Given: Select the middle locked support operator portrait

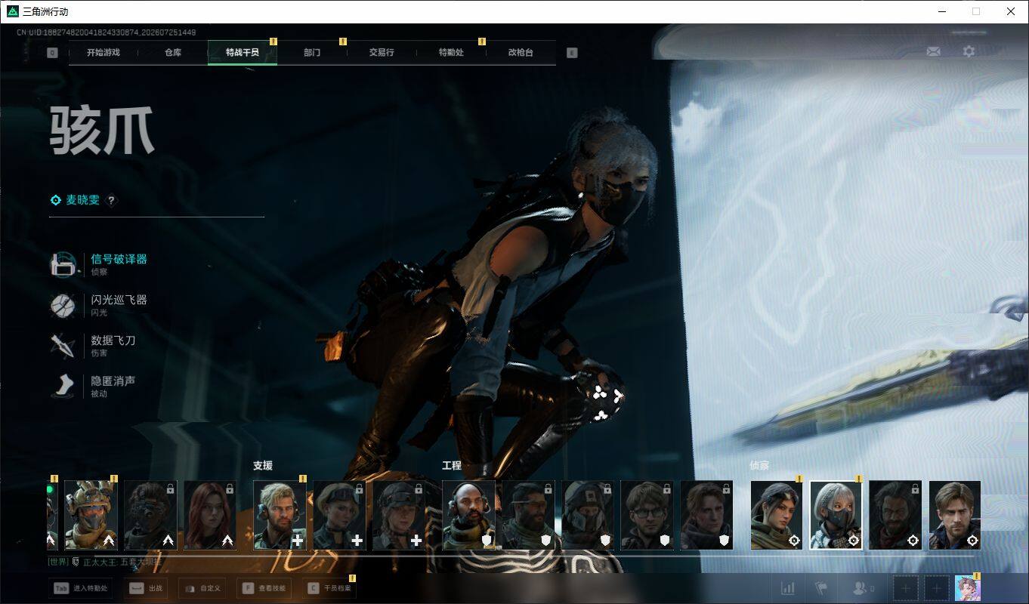Looking at the screenshot, I should tap(339, 515).
